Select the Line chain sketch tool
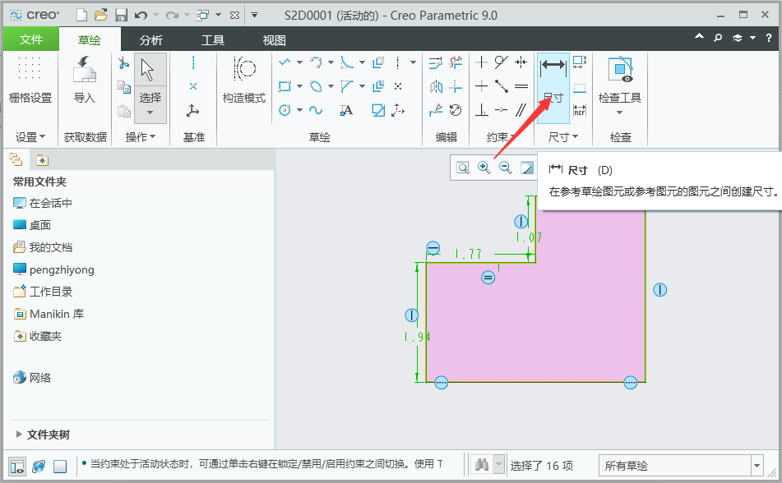782x483 pixels. pyautogui.click(x=285, y=62)
